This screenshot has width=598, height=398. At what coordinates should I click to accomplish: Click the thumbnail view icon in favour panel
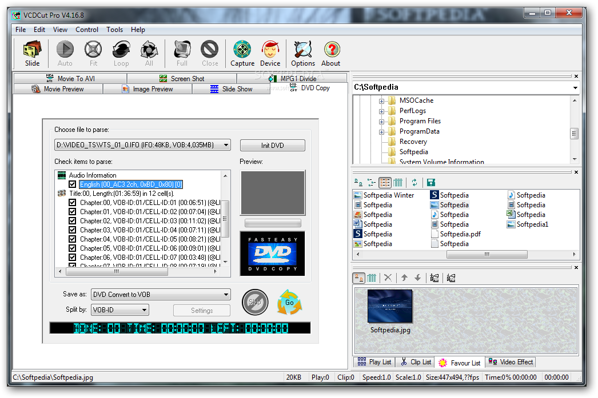[x=359, y=278]
